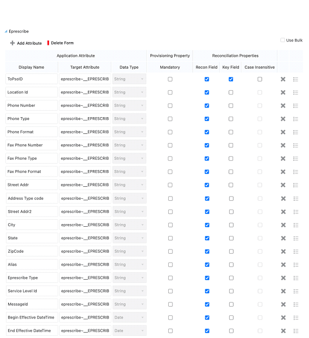Click the Target Attribute column header
This screenshot has width=309, height=338.
tap(85, 67)
